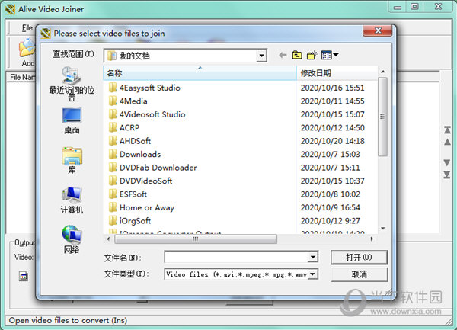Click the horizontal scrollbar right arrow
The width and height of the screenshot is (457, 330).
[x=372, y=239]
